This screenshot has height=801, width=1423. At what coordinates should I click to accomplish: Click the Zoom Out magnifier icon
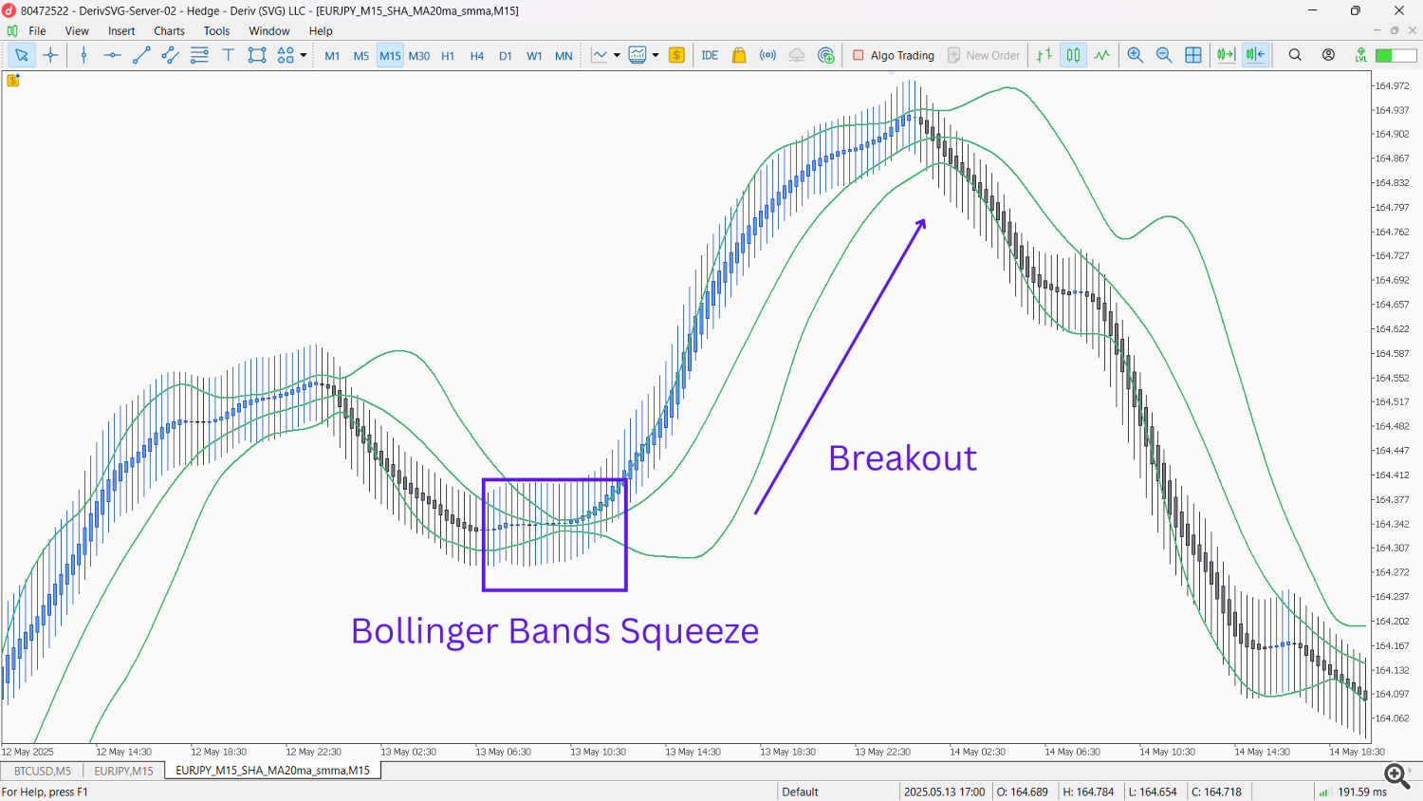(x=1164, y=55)
